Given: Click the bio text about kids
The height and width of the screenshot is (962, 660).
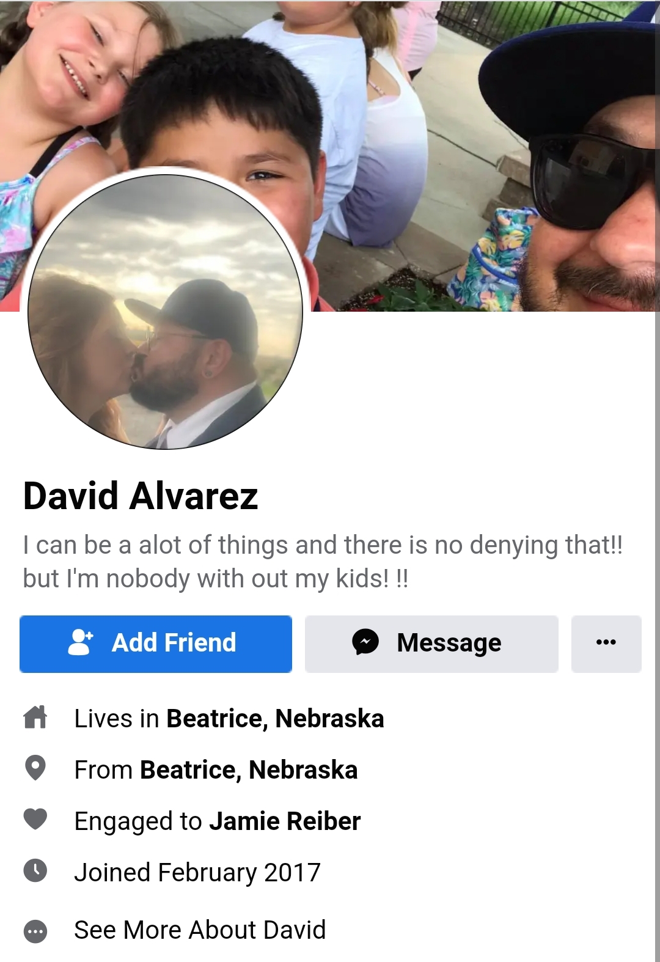Looking at the screenshot, I should click(323, 562).
